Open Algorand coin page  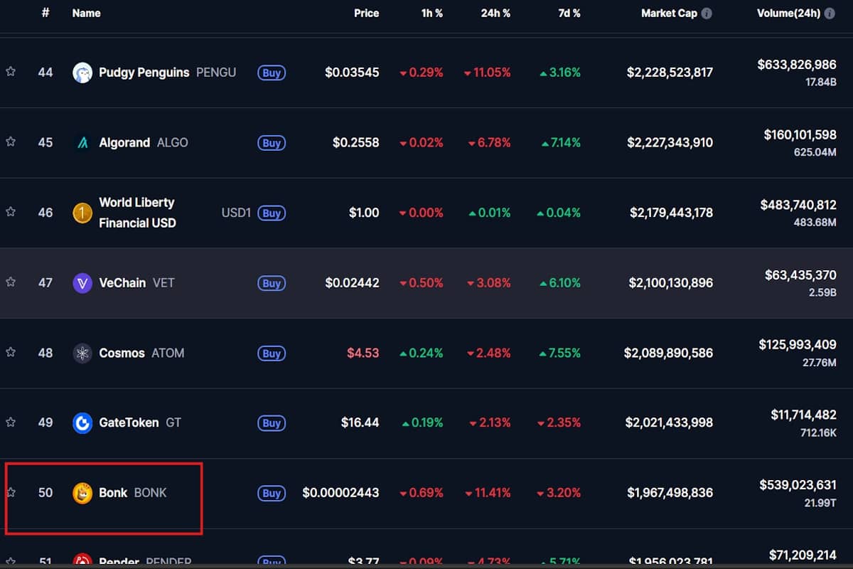click(x=124, y=143)
